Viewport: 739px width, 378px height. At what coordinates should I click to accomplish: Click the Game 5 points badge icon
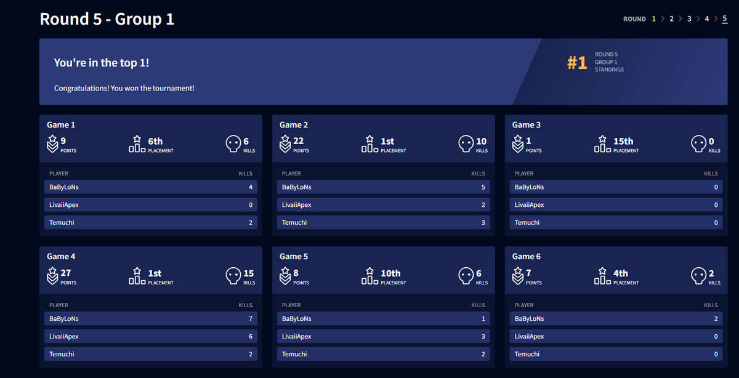285,276
